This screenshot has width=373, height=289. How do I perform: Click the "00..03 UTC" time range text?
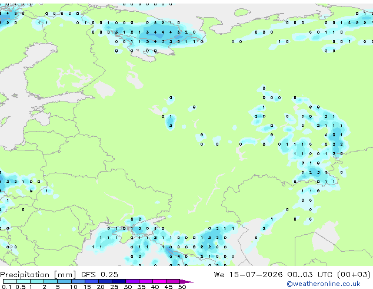click(309, 274)
